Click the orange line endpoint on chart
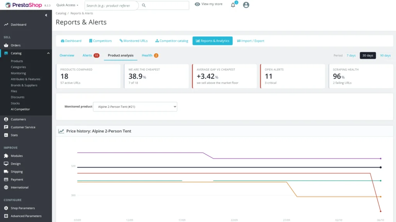Screen dimensions: 396x222 tap(381, 197)
